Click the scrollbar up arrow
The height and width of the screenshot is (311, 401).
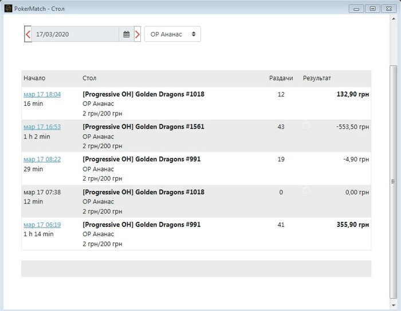click(393, 19)
